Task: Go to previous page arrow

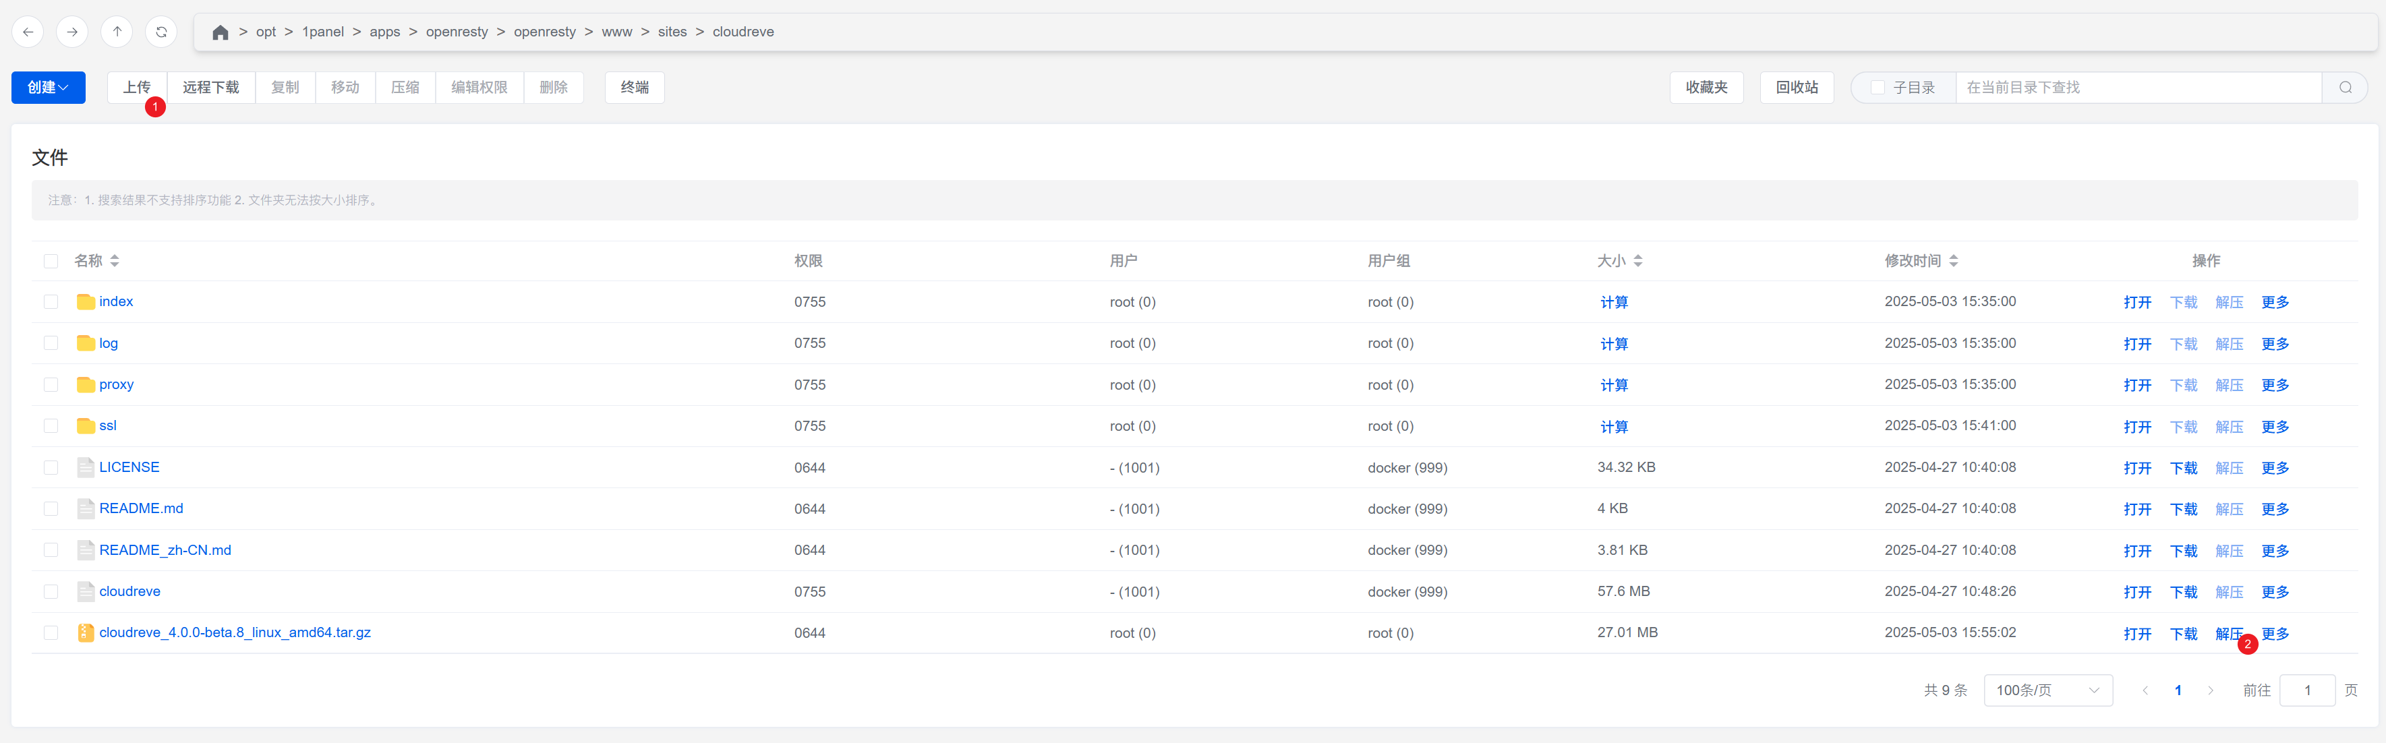Action: click(2145, 690)
